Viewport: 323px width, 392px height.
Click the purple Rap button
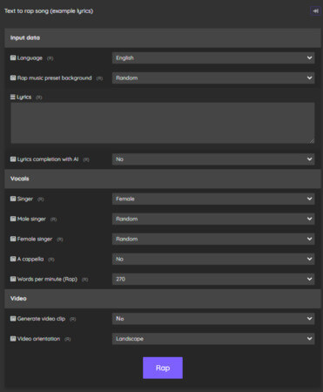pos(163,368)
